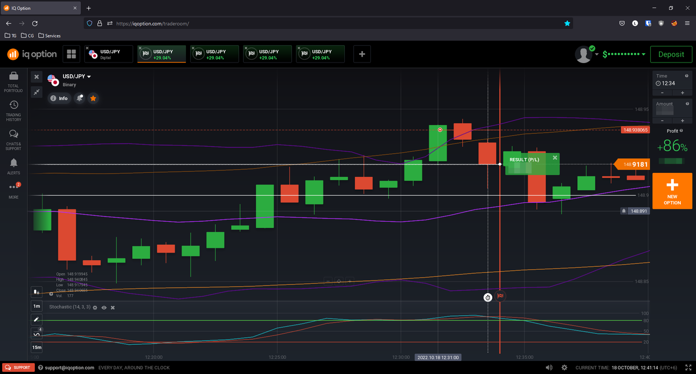Increase the trade amount with plus

click(x=682, y=120)
